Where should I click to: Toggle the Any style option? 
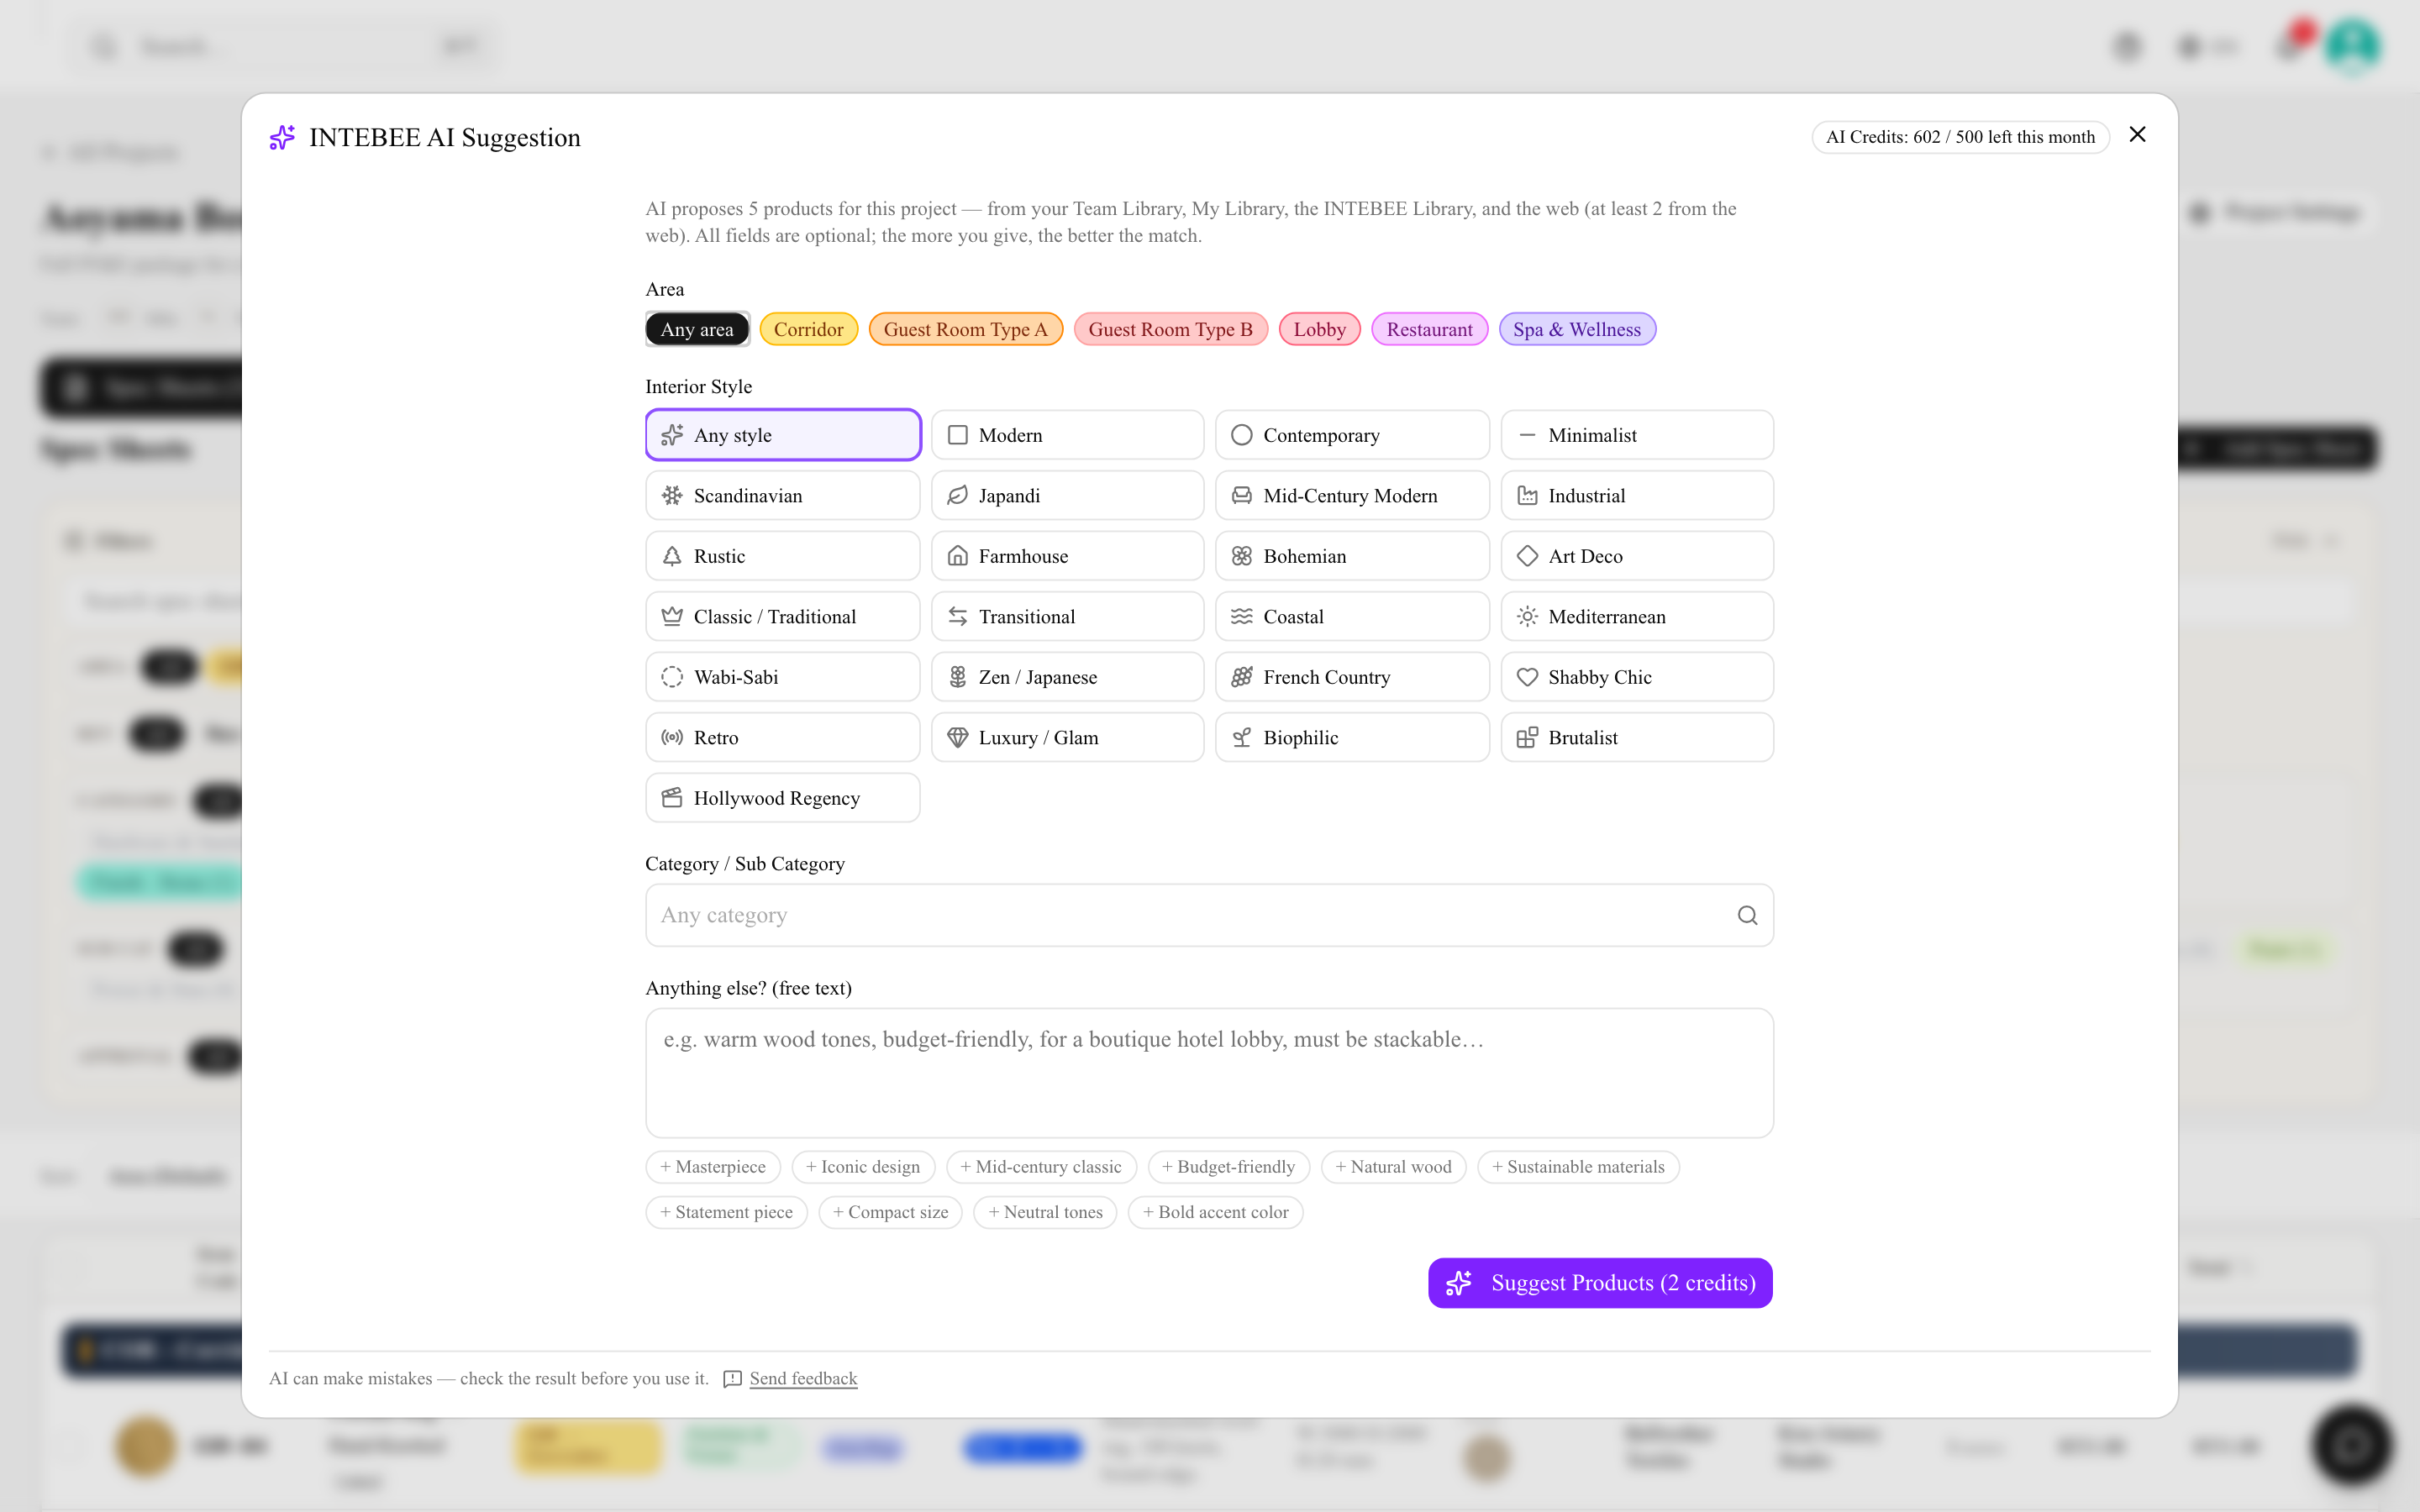point(783,435)
